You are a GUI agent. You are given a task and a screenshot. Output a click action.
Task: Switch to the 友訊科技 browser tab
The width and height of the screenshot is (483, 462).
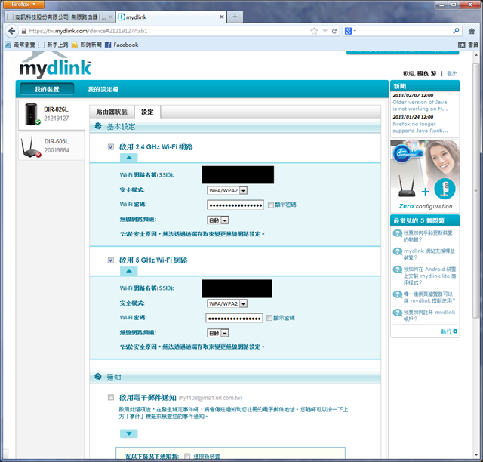click(x=60, y=17)
